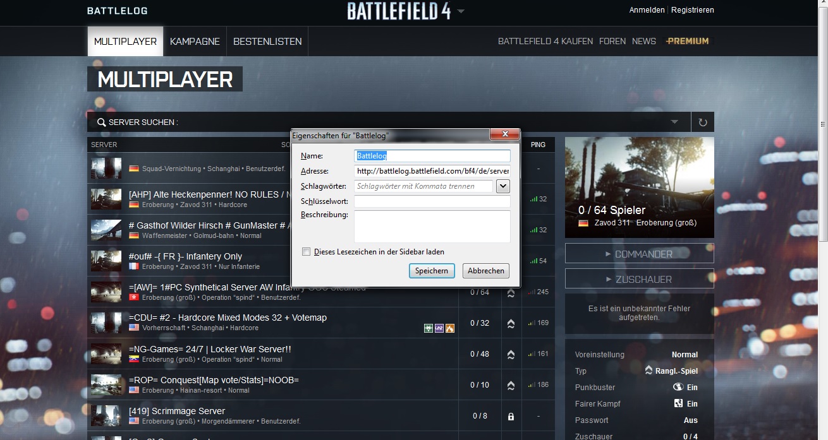Open the Premium menu link
Viewport: 828px width, 440px height.
pos(687,41)
